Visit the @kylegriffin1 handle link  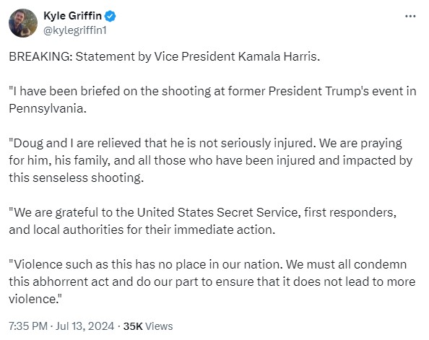click(75, 30)
